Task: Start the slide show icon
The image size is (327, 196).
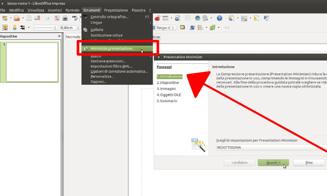Action: tap(266, 18)
